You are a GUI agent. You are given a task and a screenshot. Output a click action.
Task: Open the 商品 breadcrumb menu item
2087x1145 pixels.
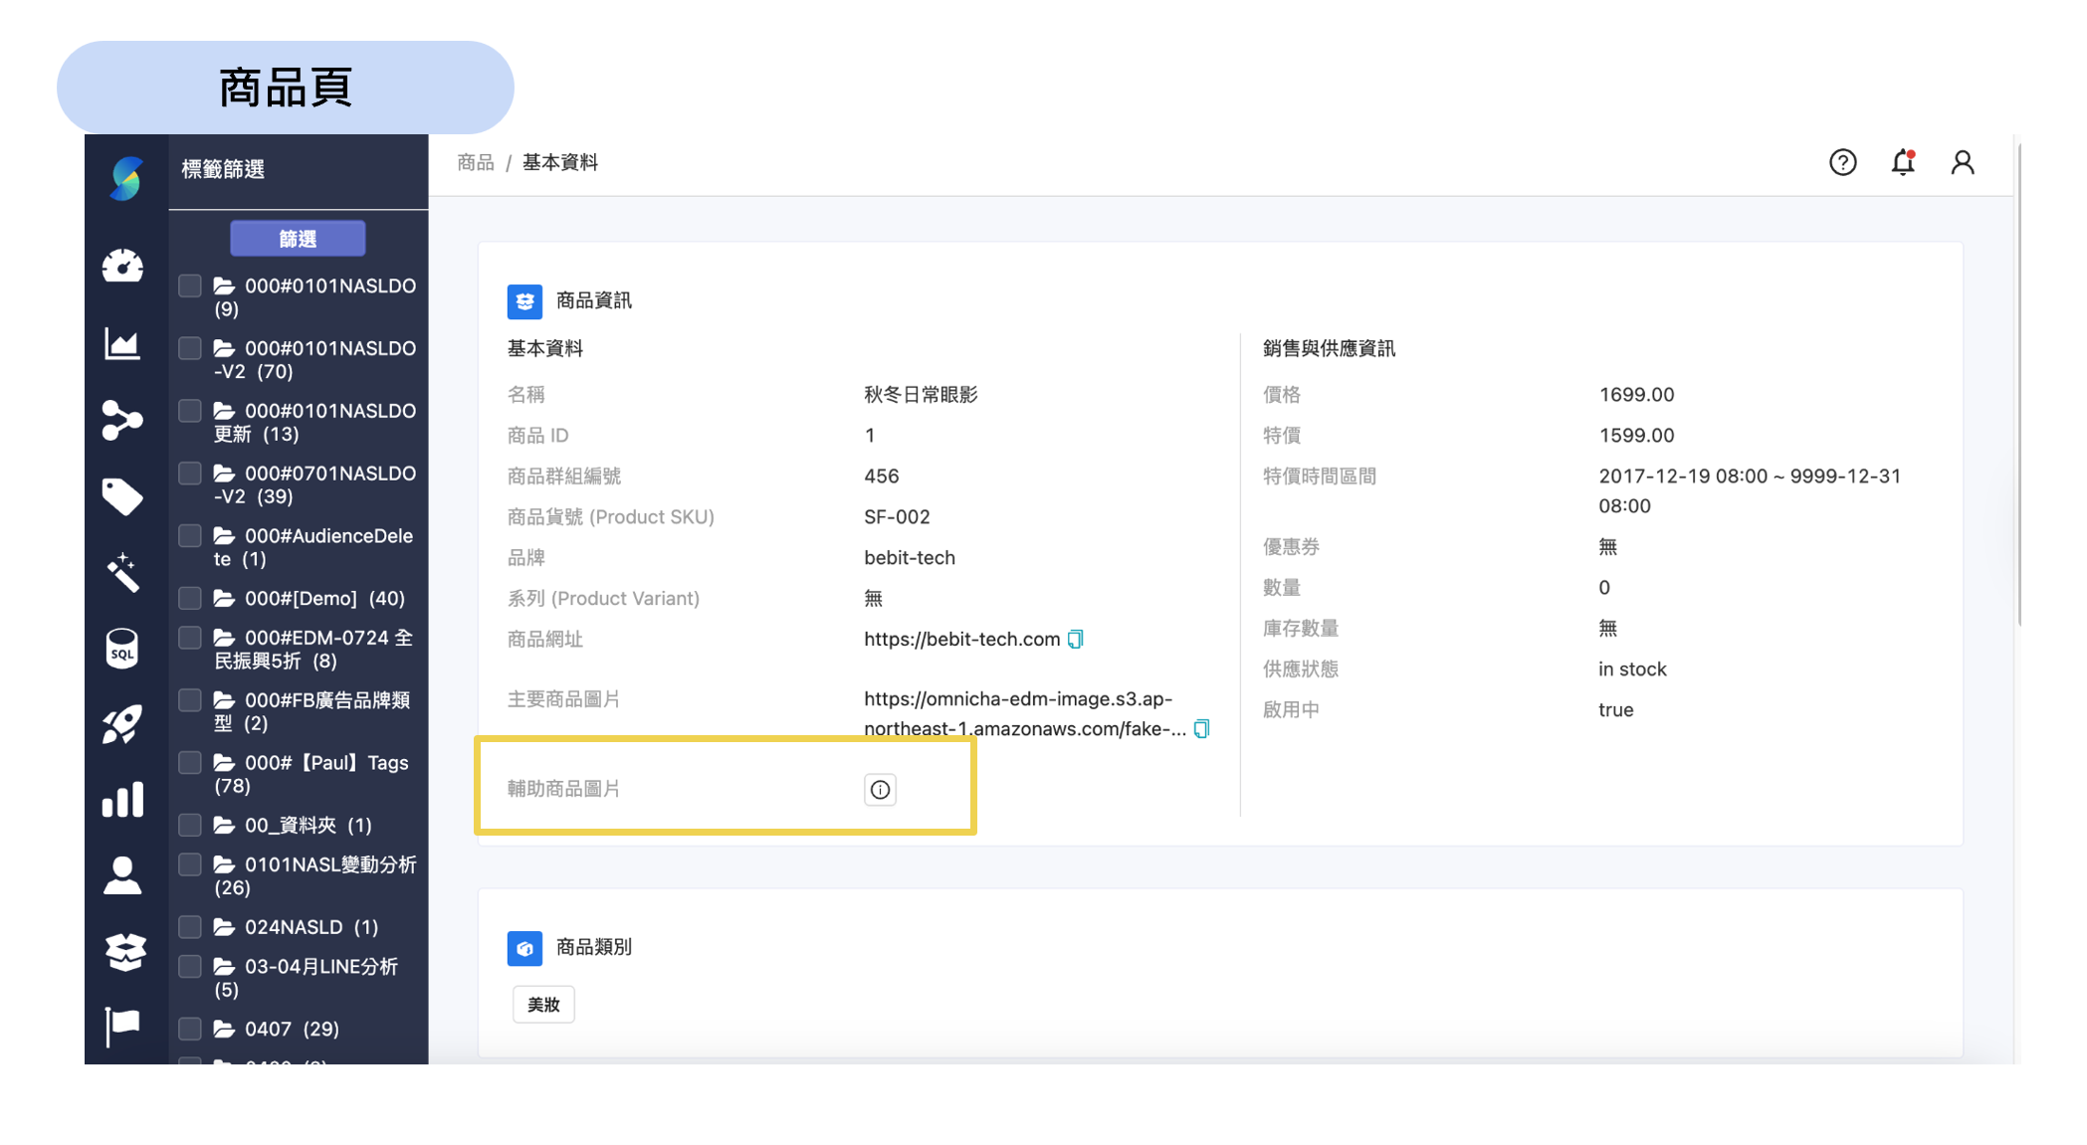(x=475, y=161)
